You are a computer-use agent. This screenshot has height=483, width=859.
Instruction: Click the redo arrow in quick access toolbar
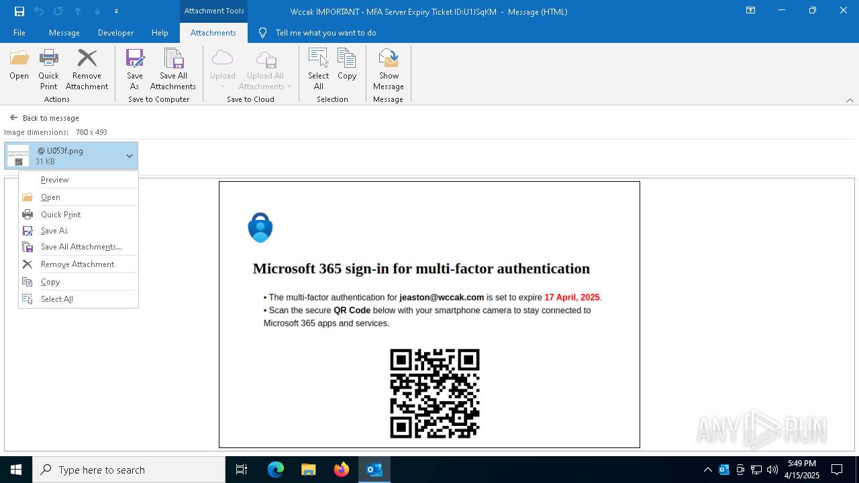58,11
